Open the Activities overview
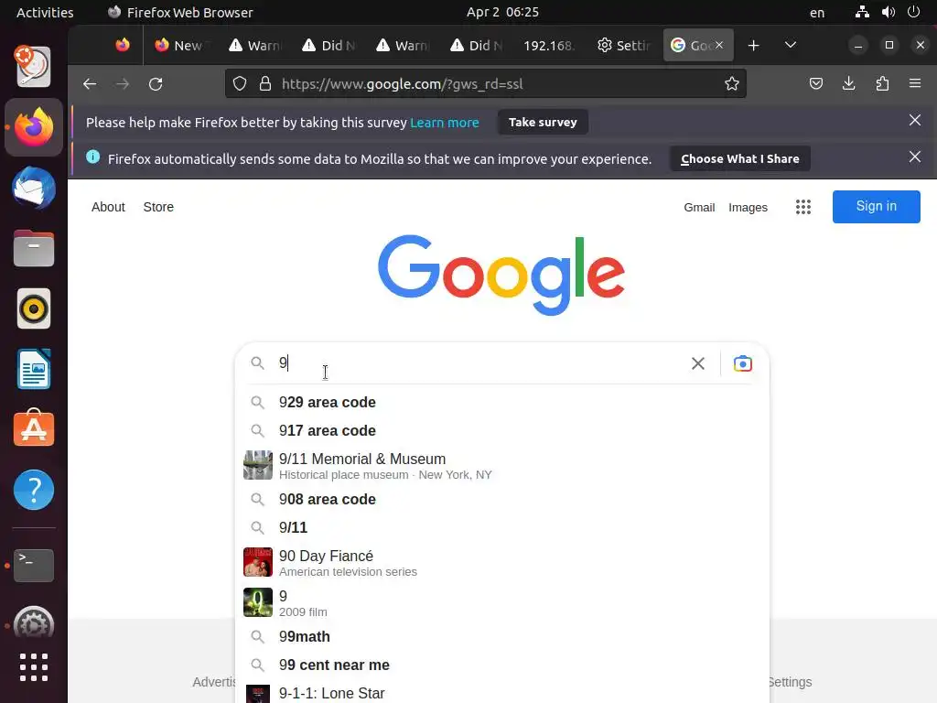This screenshot has width=937, height=703. coord(45,12)
